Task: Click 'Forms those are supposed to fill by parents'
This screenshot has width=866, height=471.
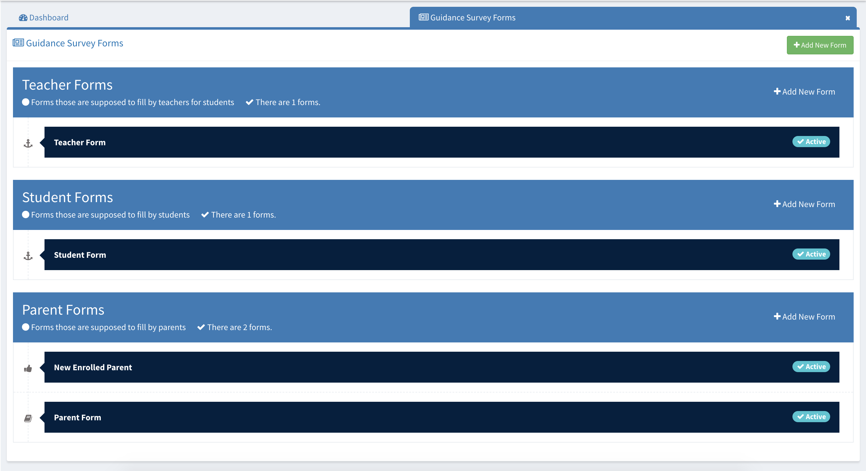Action: [x=108, y=327]
